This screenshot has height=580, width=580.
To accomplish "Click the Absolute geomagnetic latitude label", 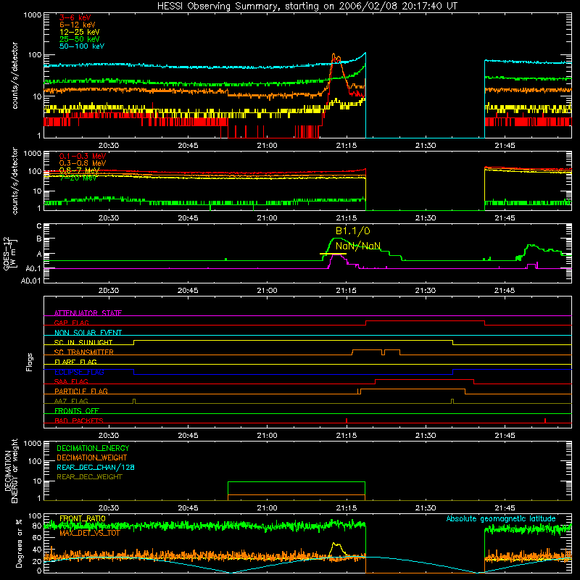I will click(x=501, y=518).
